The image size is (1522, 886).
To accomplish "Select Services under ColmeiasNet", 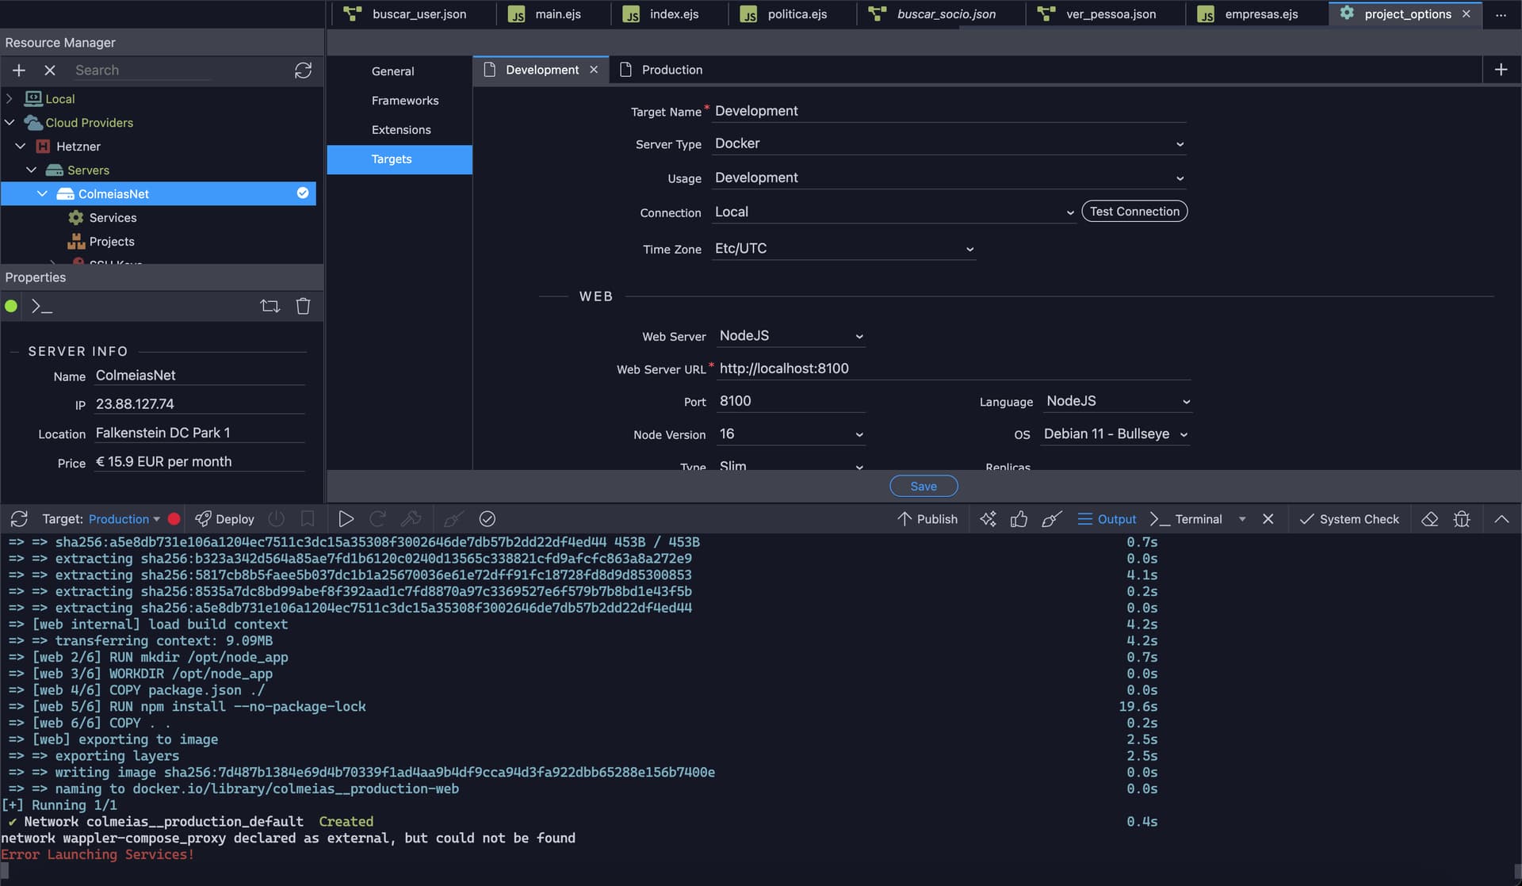I will (113, 218).
